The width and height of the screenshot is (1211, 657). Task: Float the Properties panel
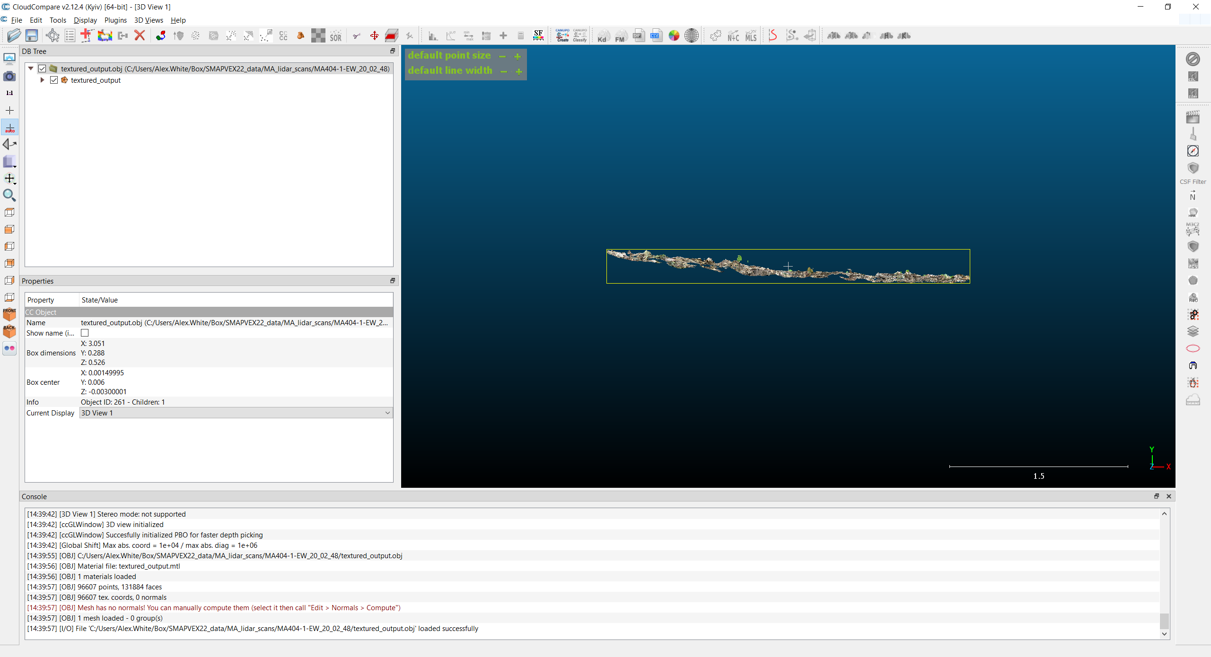[392, 281]
